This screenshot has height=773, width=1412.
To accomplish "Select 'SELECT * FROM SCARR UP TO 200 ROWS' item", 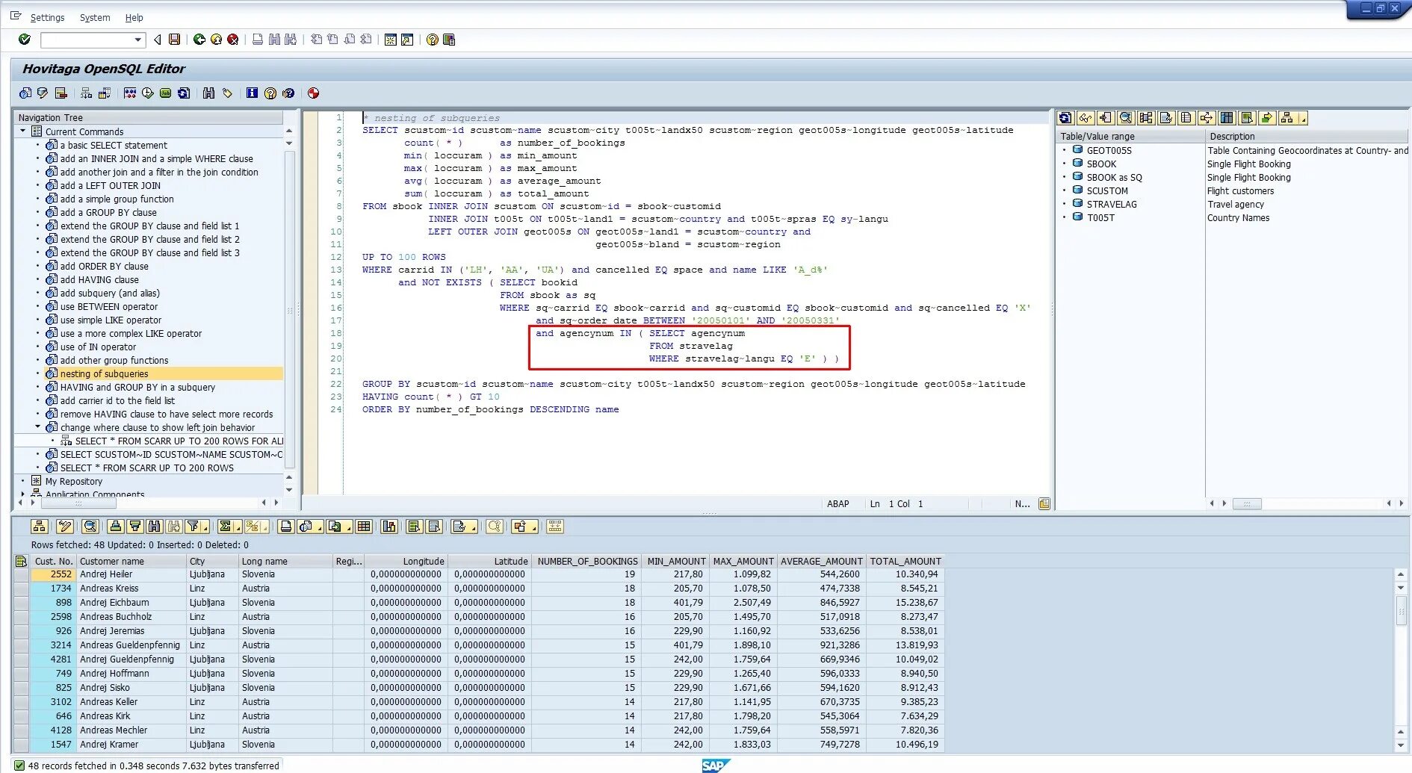I will 147,468.
